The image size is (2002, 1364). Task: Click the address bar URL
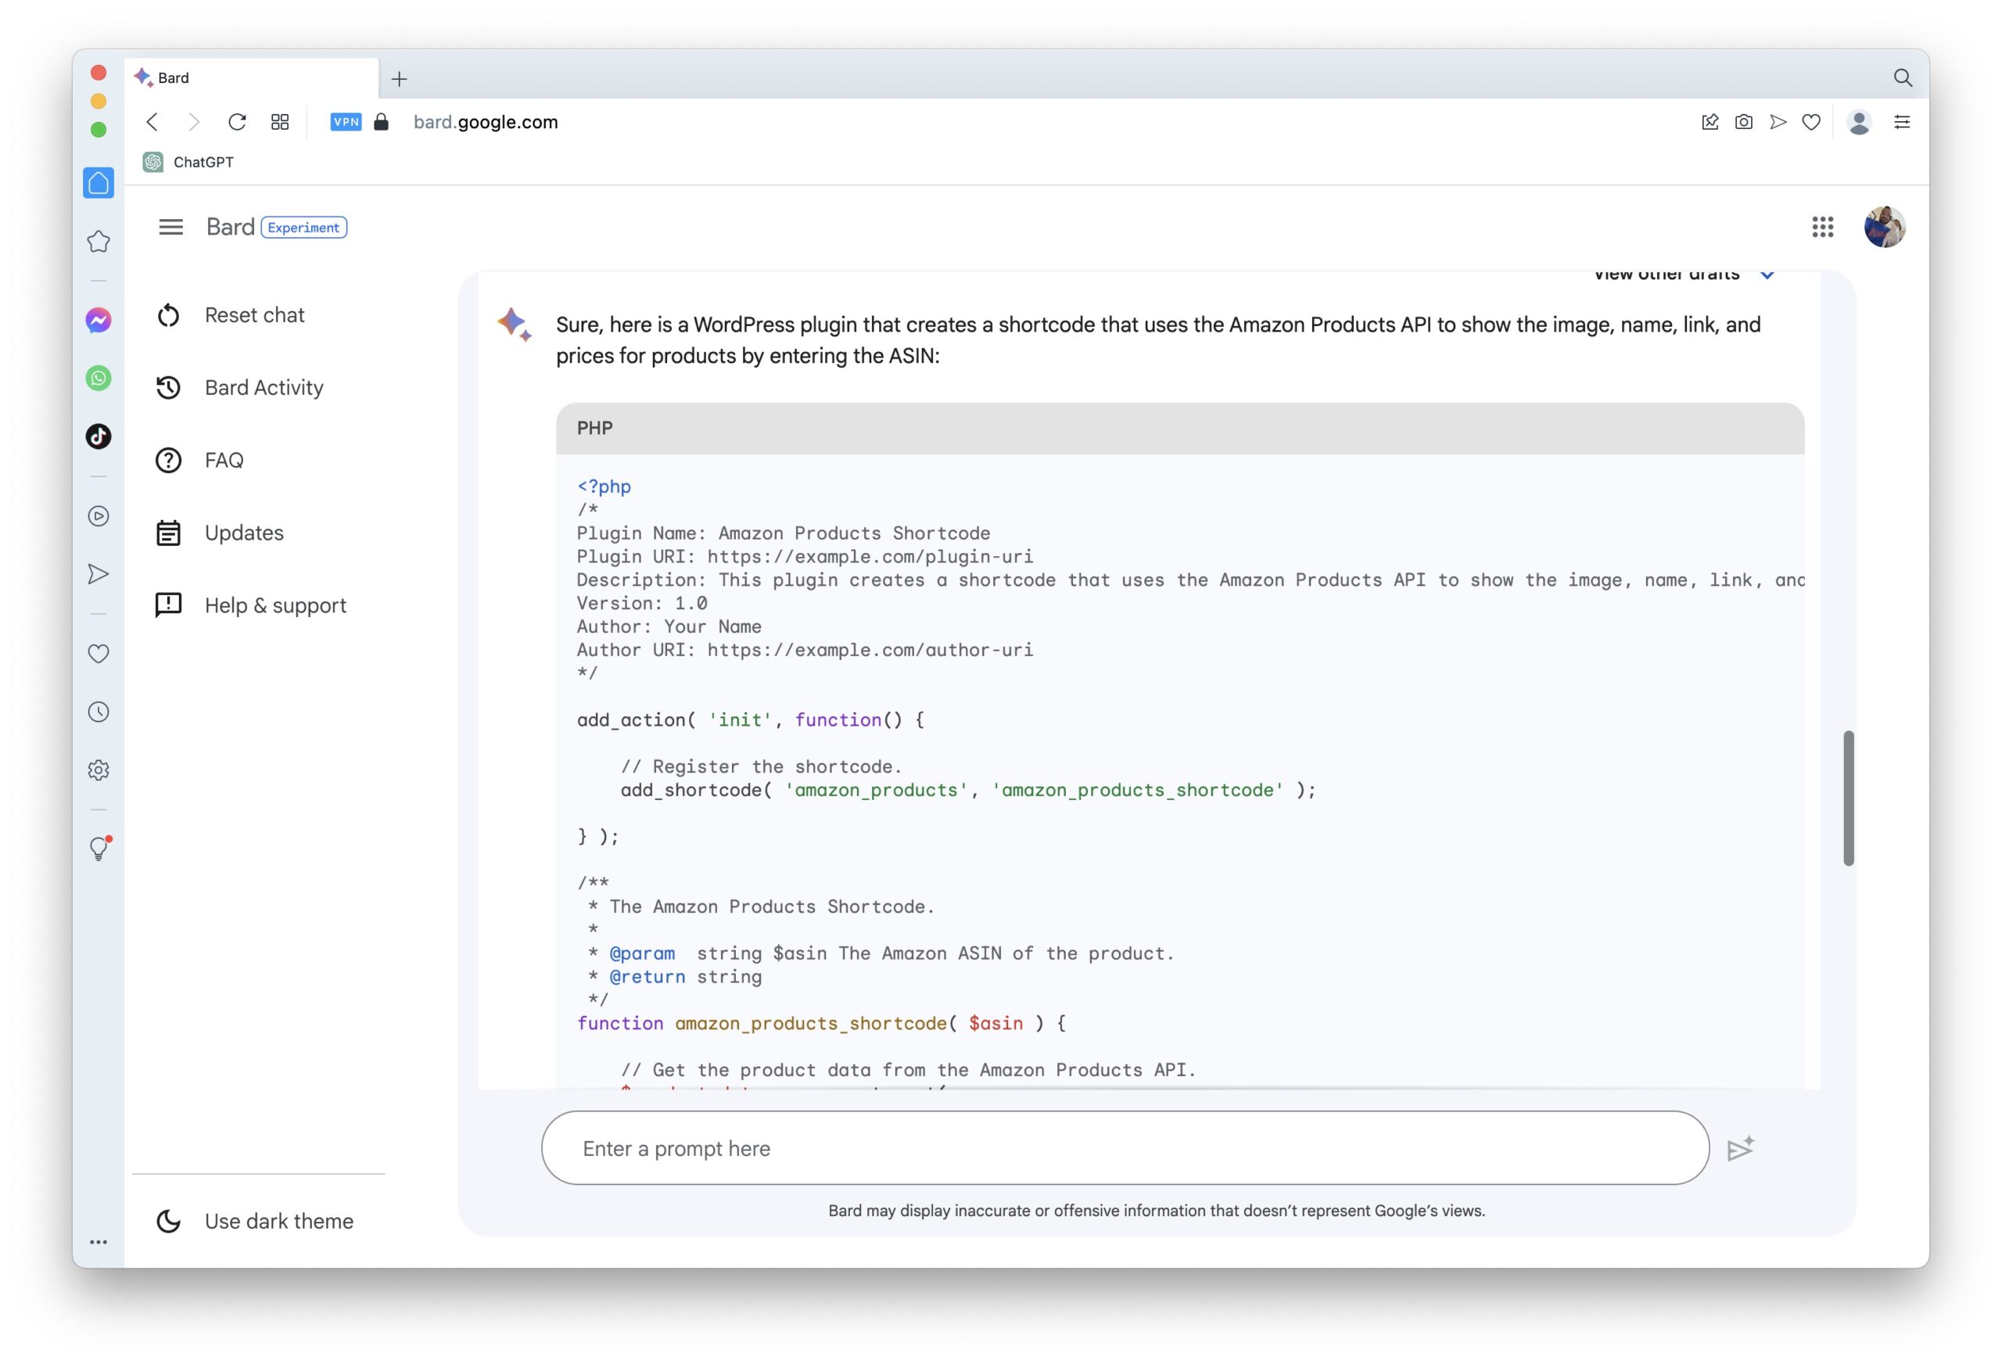[486, 122]
